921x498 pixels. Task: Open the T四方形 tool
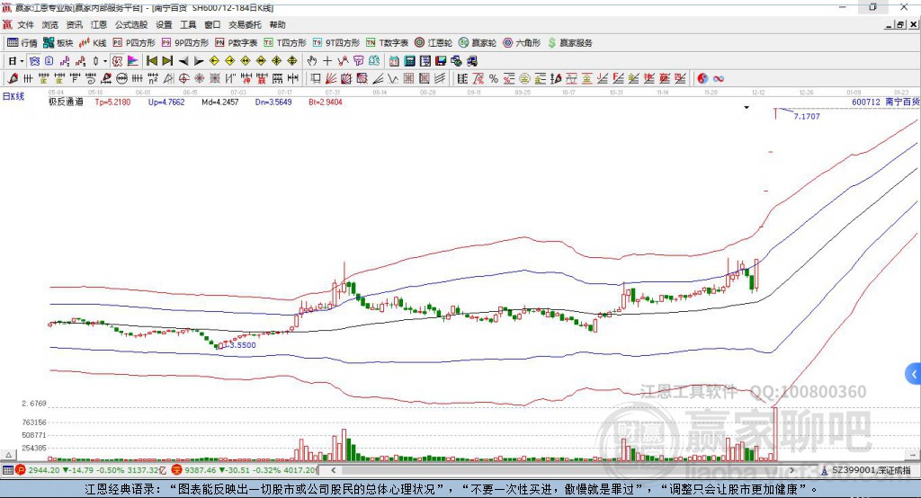click(285, 43)
